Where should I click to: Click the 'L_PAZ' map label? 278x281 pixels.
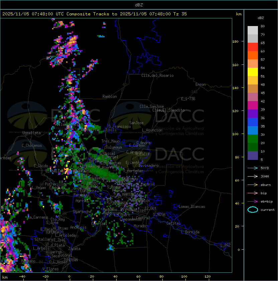point(226,245)
